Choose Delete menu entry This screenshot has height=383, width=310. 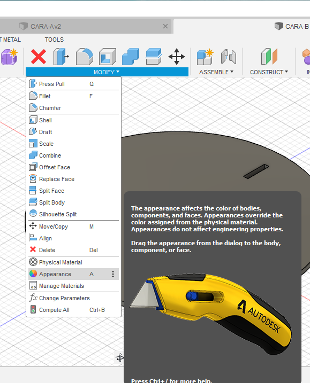pyautogui.click(x=73, y=250)
